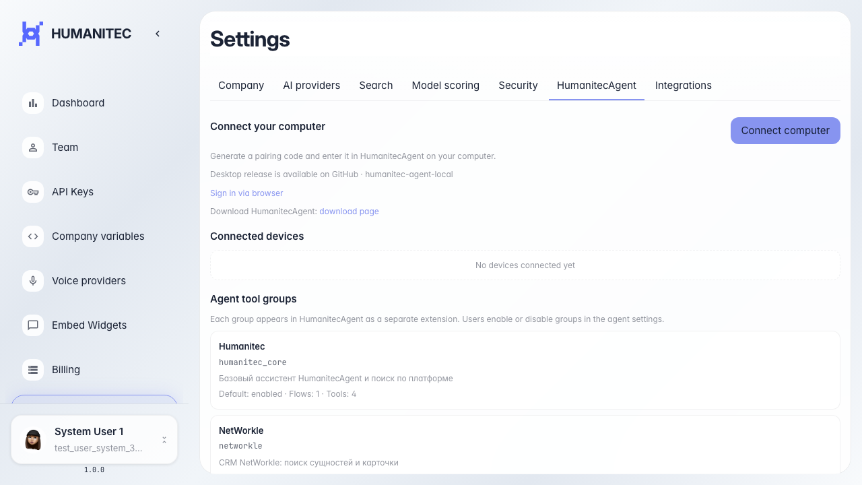Select the Model scoring tab
Screen dimensions: 862x485
coord(446,86)
